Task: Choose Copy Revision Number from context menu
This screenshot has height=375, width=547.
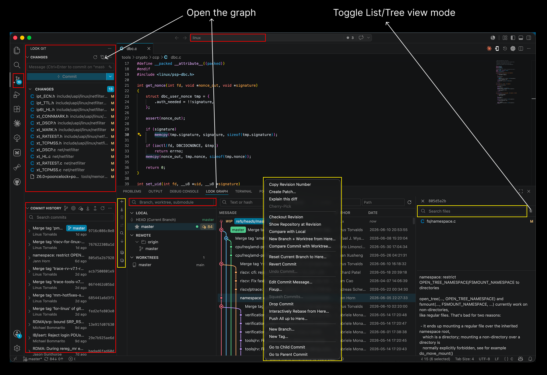Action: 290,184
